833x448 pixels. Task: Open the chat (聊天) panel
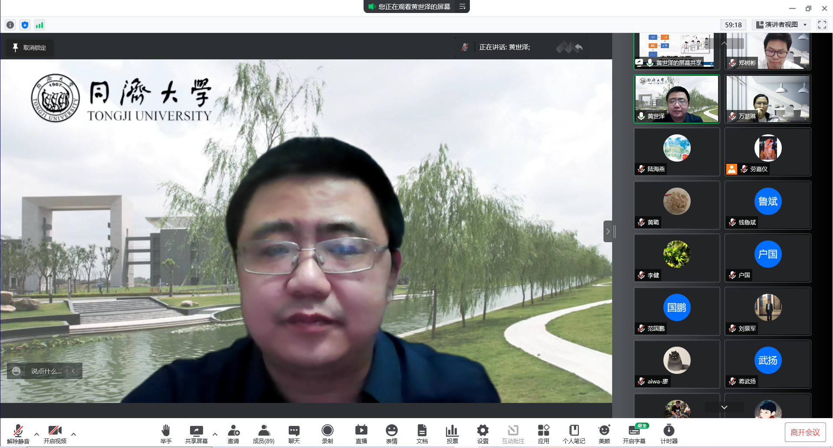click(294, 433)
